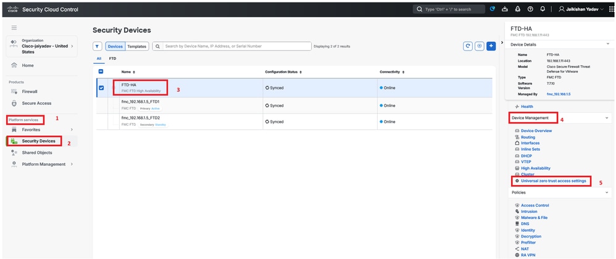This screenshot has height=259, width=616.
Task: Open the hamburger navigation menu
Action: [x=14, y=28]
